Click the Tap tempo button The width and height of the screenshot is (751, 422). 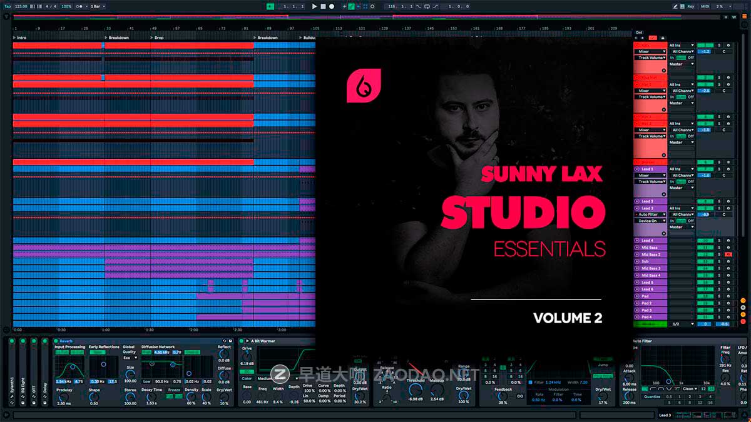coord(7,6)
